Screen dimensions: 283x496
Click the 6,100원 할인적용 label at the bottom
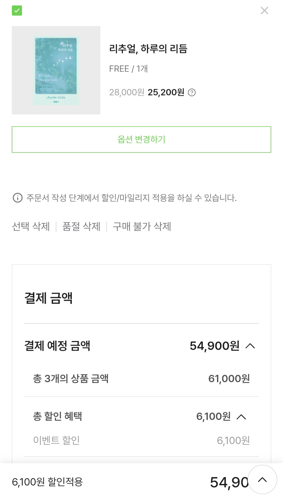point(47,482)
